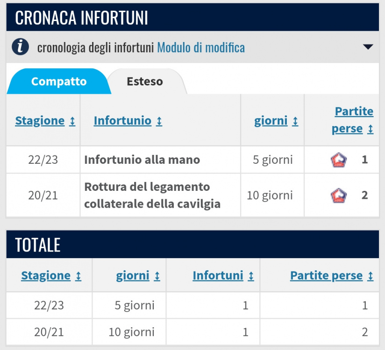
Task: Click the sort arrows next to Partite perse in the Totale table
Action: 370,276
